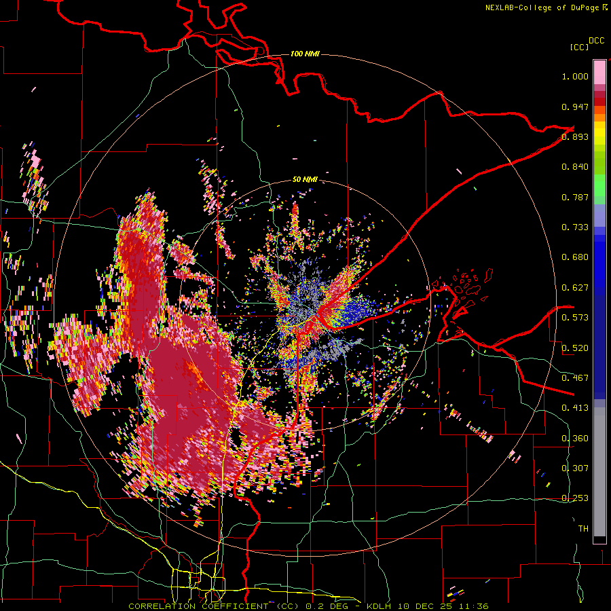Click the 1.000 scale value

[x=575, y=76]
